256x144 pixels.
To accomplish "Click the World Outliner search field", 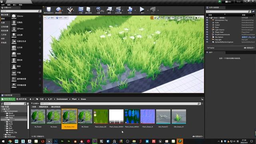I will (228, 12).
